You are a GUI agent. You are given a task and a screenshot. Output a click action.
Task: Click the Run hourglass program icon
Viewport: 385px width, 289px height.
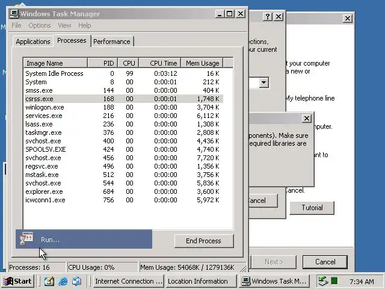click(x=26, y=238)
